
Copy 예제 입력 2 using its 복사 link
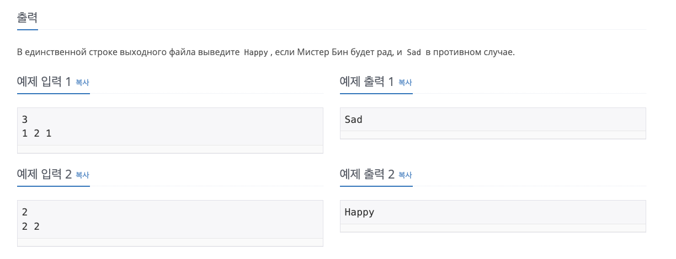82,175
